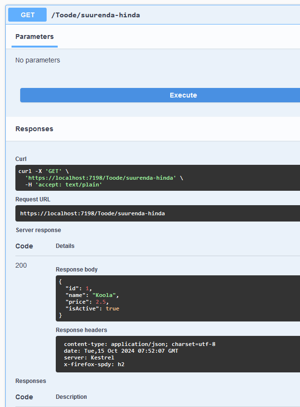This screenshot has height=407, width=300.
Task: Click the Server response label
Action: tap(38, 230)
